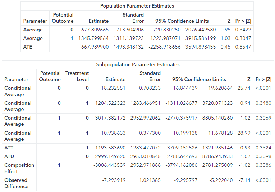Click the p-value 0.6547

[243, 47]
